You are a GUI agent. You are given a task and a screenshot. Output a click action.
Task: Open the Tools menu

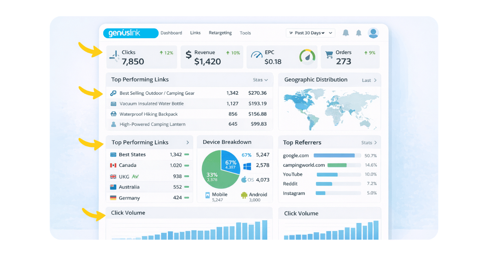point(245,33)
